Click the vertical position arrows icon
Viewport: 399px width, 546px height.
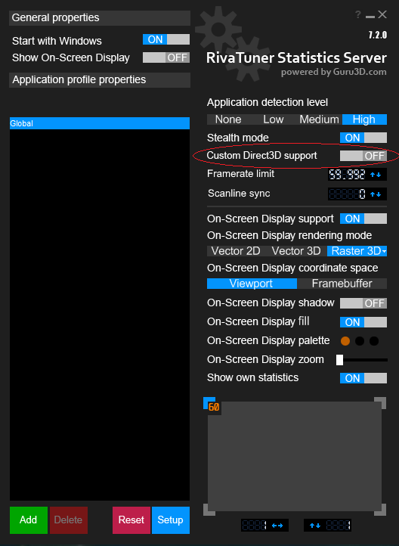[316, 526]
